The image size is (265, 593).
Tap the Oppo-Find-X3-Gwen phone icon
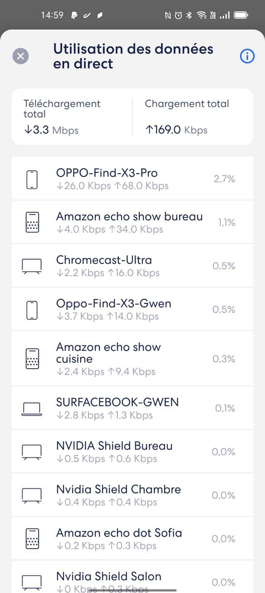pyautogui.click(x=32, y=309)
